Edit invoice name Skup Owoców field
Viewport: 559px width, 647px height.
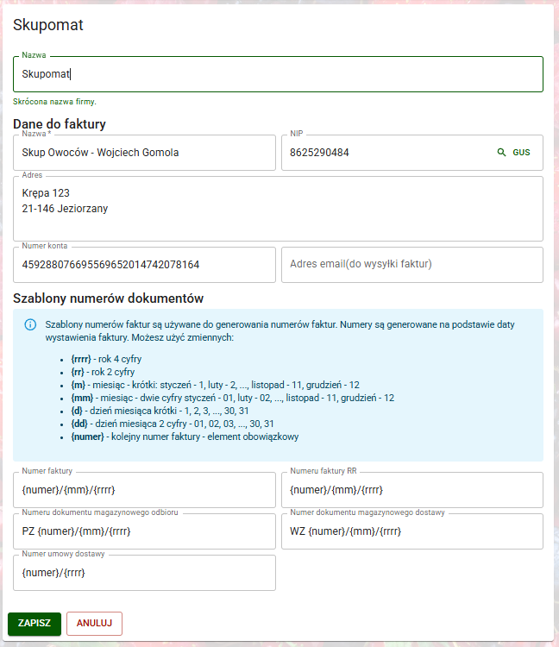pos(144,153)
